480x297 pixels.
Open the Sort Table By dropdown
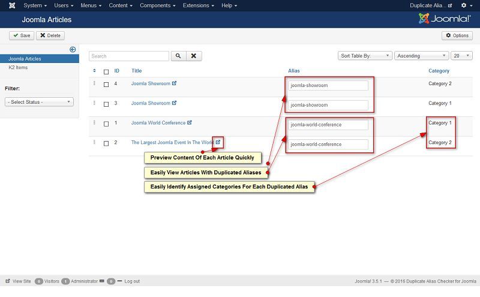coord(365,56)
